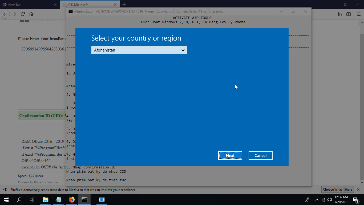Screen dimensions: 364x205
Task: Show hidden system tray icons
Action: (x=317, y=199)
